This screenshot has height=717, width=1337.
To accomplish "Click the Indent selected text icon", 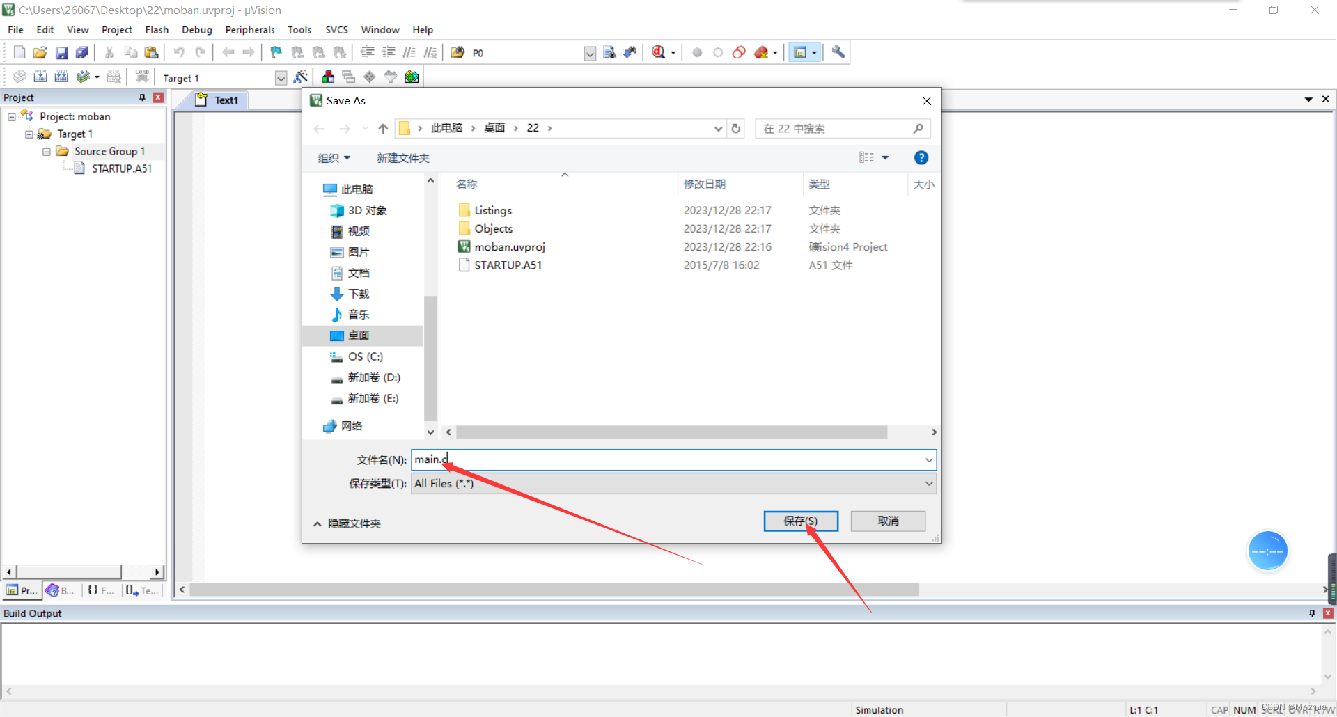I will [x=368, y=52].
